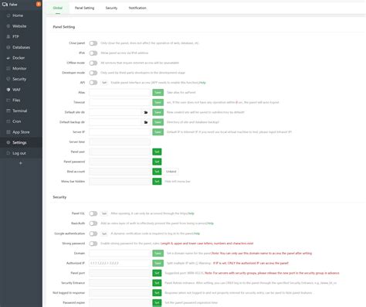Click Set next to Password expire

tap(157, 302)
